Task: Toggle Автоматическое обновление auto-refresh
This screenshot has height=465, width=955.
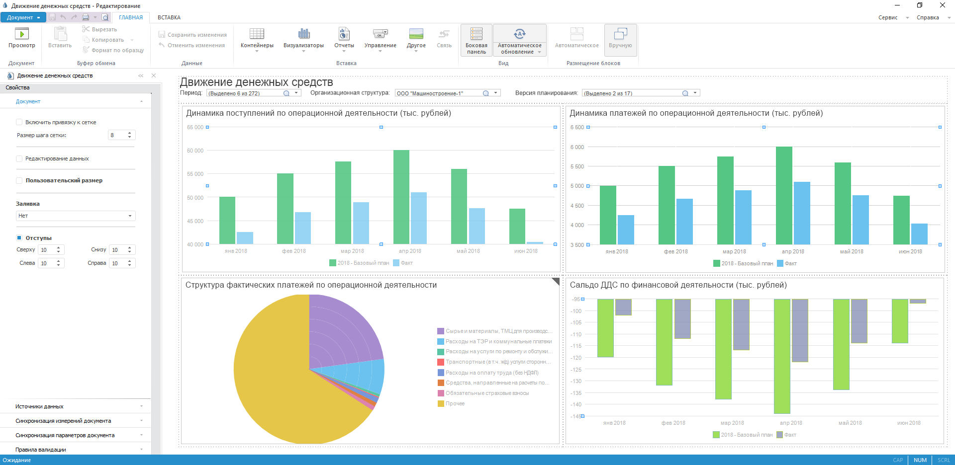Action: tap(519, 40)
